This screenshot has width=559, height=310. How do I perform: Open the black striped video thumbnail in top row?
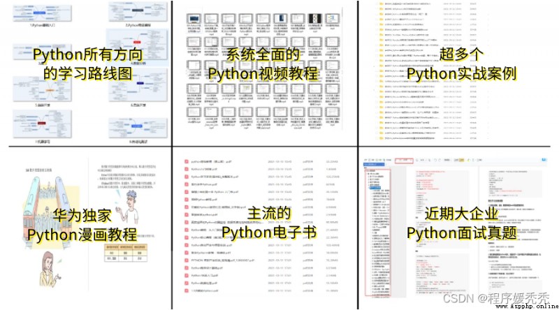pos(315,19)
